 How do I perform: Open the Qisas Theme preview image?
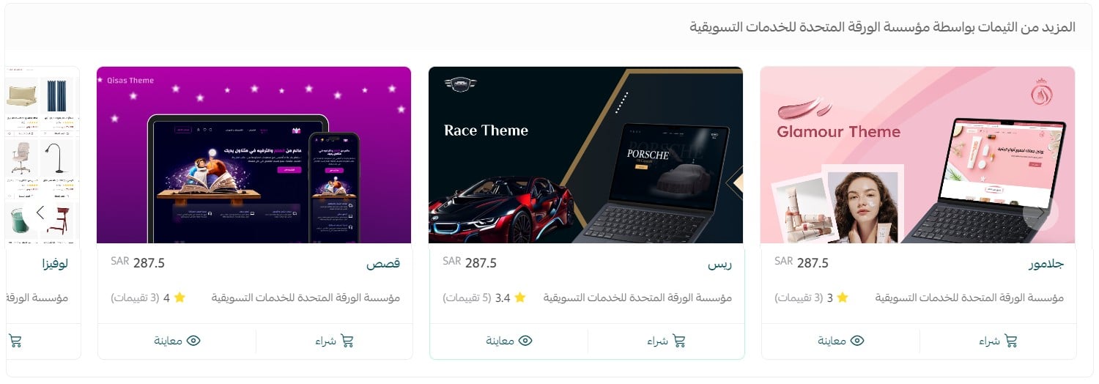tap(254, 155)
